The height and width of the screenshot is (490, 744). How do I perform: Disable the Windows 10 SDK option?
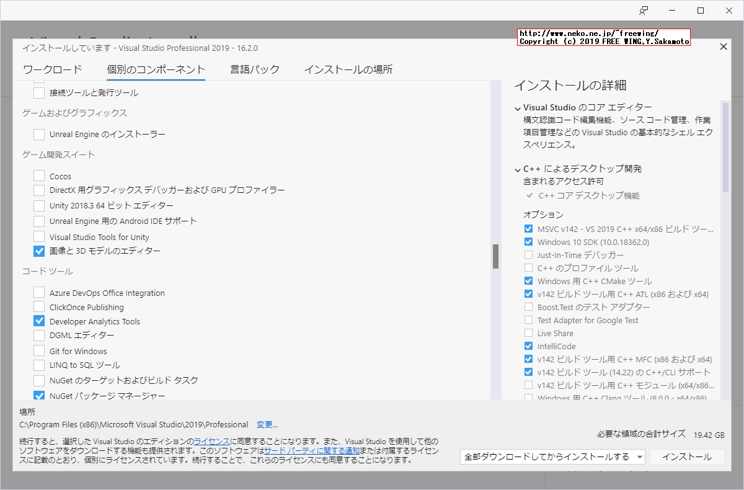click(x=529, y=242)
